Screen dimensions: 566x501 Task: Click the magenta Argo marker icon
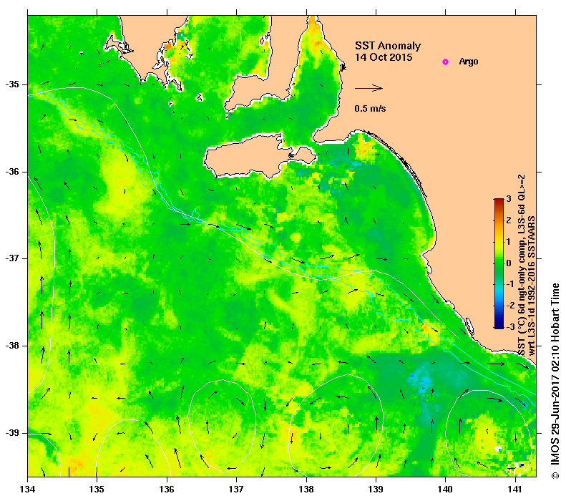coord(446,62)
